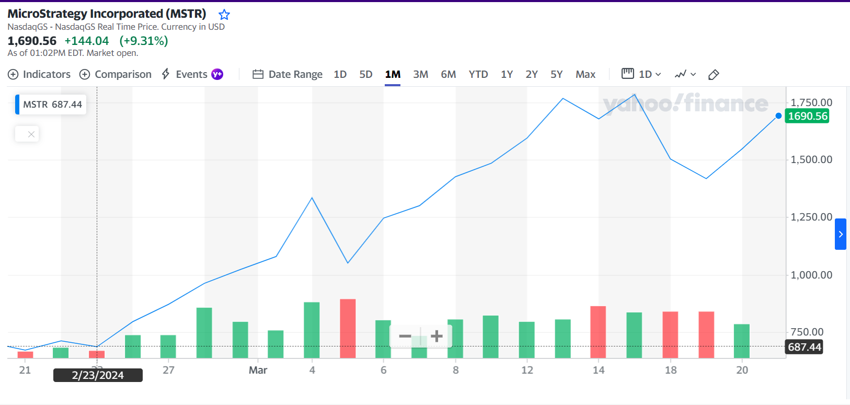The width and height of the screenshot is (850, 405).
Task: Open the Events menu
Action: (x=185, y=74)
